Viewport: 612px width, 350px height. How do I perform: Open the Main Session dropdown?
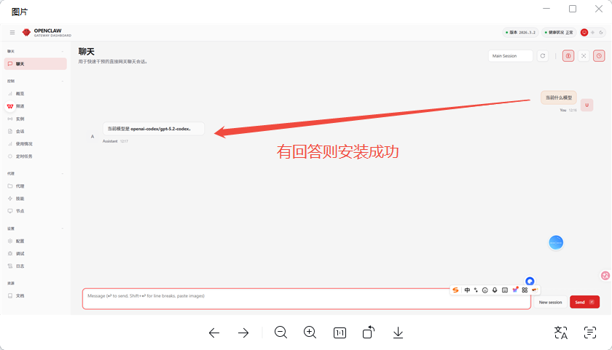tap(510, 56)
